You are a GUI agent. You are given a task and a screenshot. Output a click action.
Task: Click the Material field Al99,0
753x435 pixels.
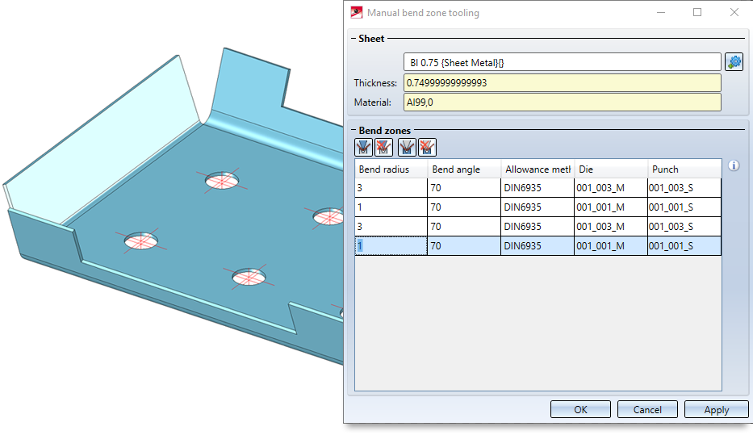pos(563,102)
